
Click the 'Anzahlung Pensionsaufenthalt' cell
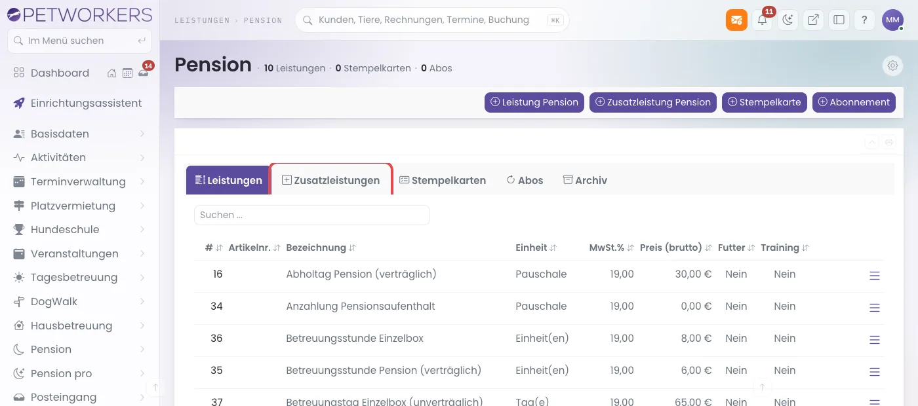click(x=361, y=306)
